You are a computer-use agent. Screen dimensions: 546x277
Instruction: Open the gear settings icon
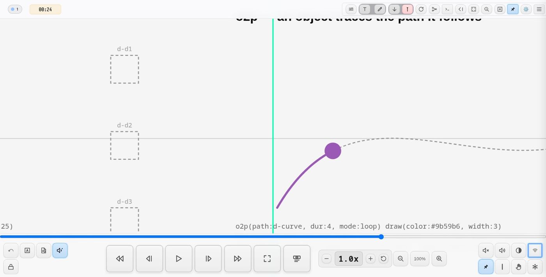coord(526,9)
